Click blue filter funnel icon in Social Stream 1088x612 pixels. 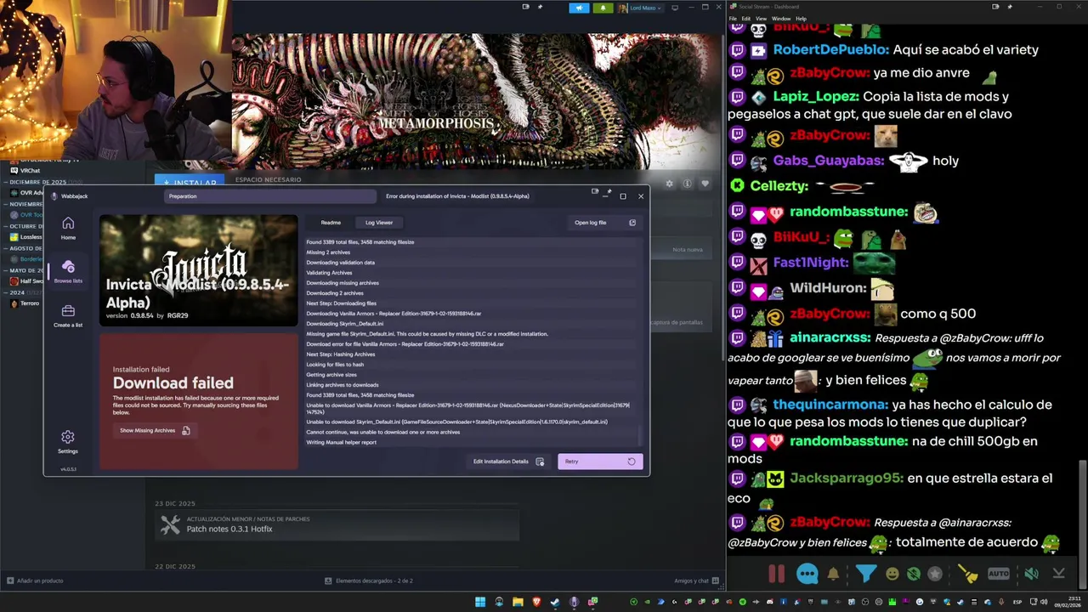point(865,574)
